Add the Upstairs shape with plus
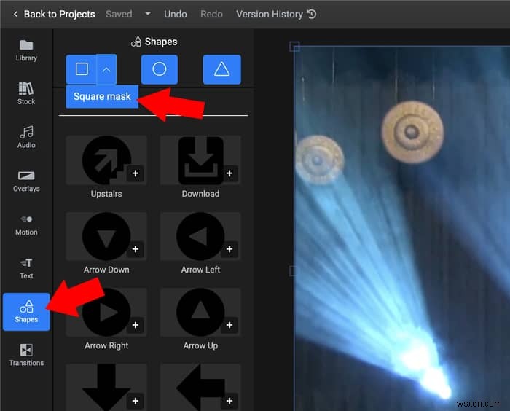Image resolution: width=510 pixels, height=411 pixels. coord(136,173)
